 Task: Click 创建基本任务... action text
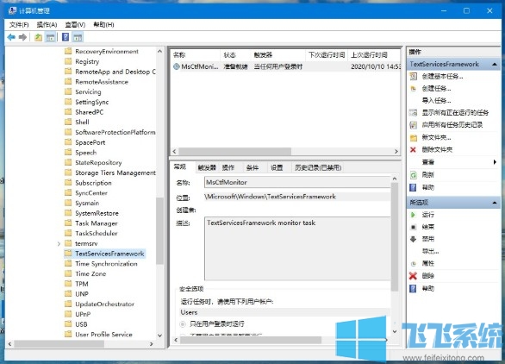(442, 77)
